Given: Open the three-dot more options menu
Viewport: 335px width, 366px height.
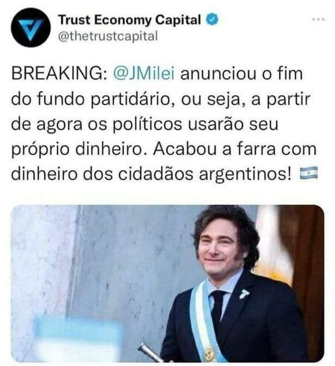Looking at the screenshot, I should point(319,20).
